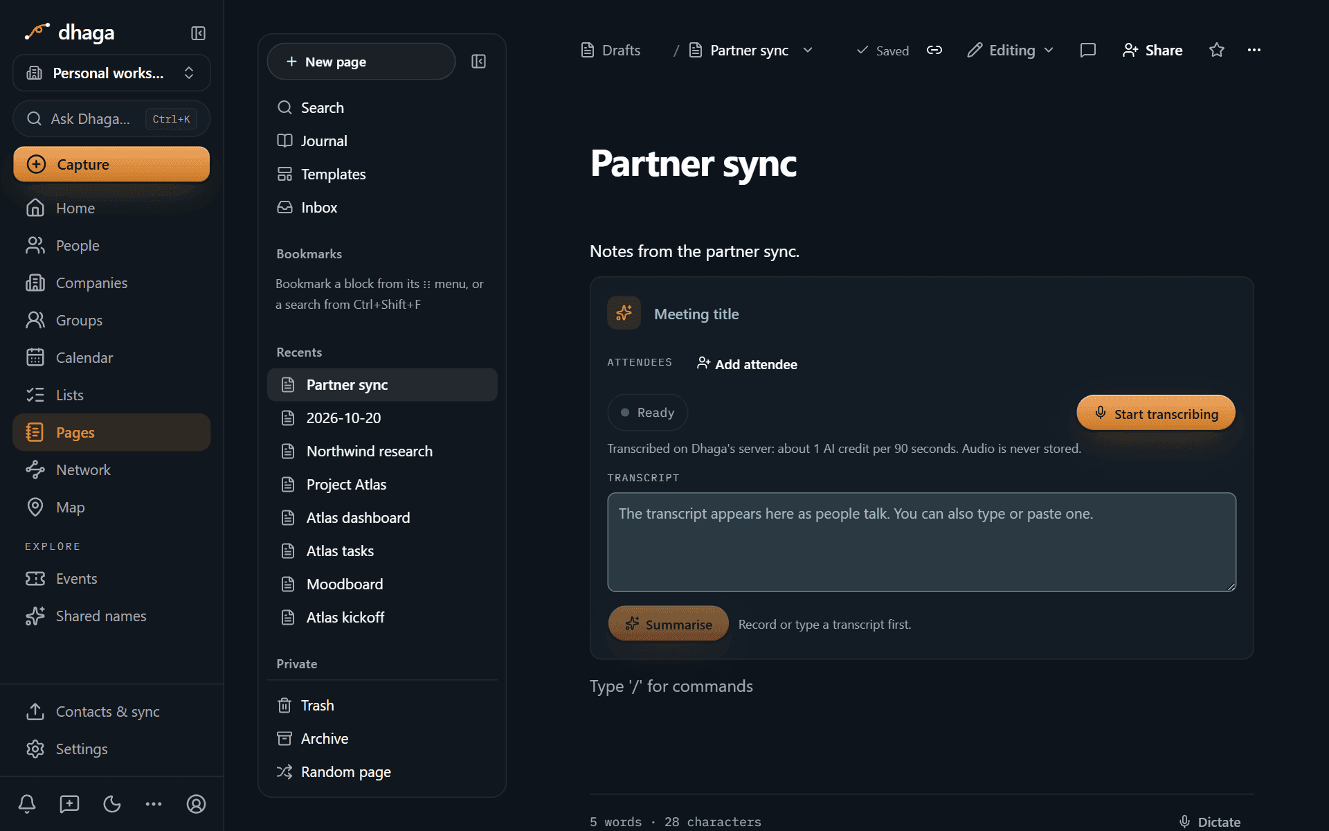Click the Share button

[x=1152, y=50]
